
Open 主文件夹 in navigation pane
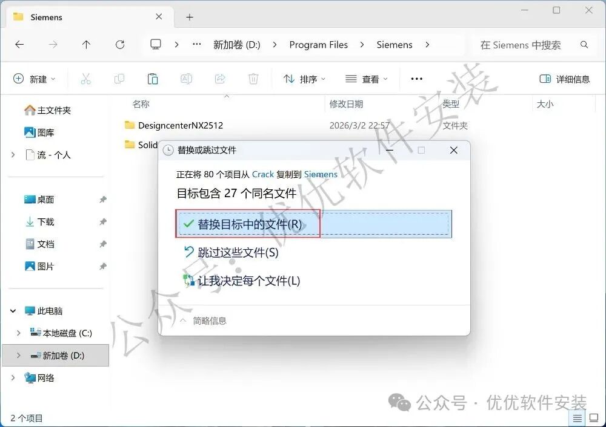(x=47, y=110)
